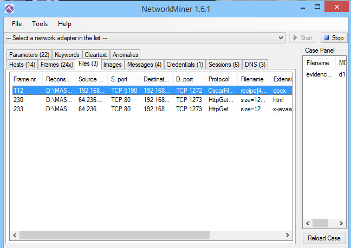Click Case Panel left scroll arrow
351x248 pixels.
pyautogui.click(x=308, y=224)
